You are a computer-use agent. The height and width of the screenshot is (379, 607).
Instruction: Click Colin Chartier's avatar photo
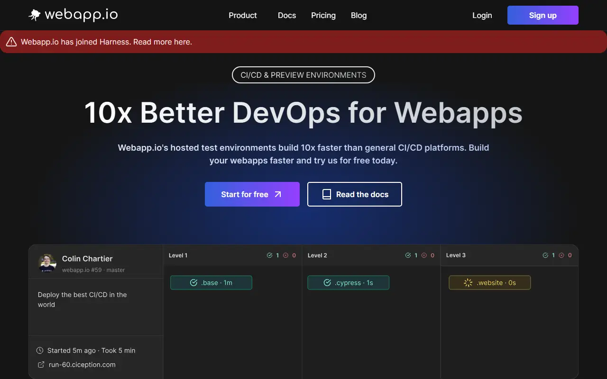[47, 263]
